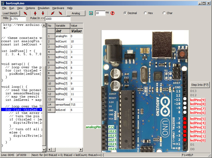The height and width of the screenshot is (158, 212).
Task: Click the Analog button in the toolbar
Action: [x=76, y=13]
